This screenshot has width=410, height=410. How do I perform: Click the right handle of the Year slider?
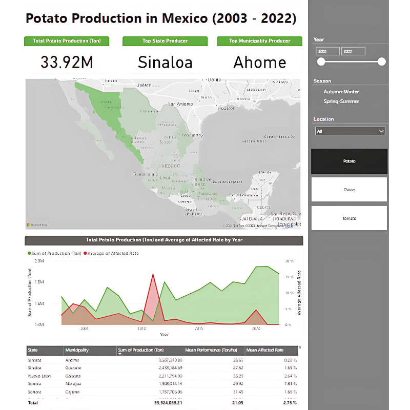[381, 61]
